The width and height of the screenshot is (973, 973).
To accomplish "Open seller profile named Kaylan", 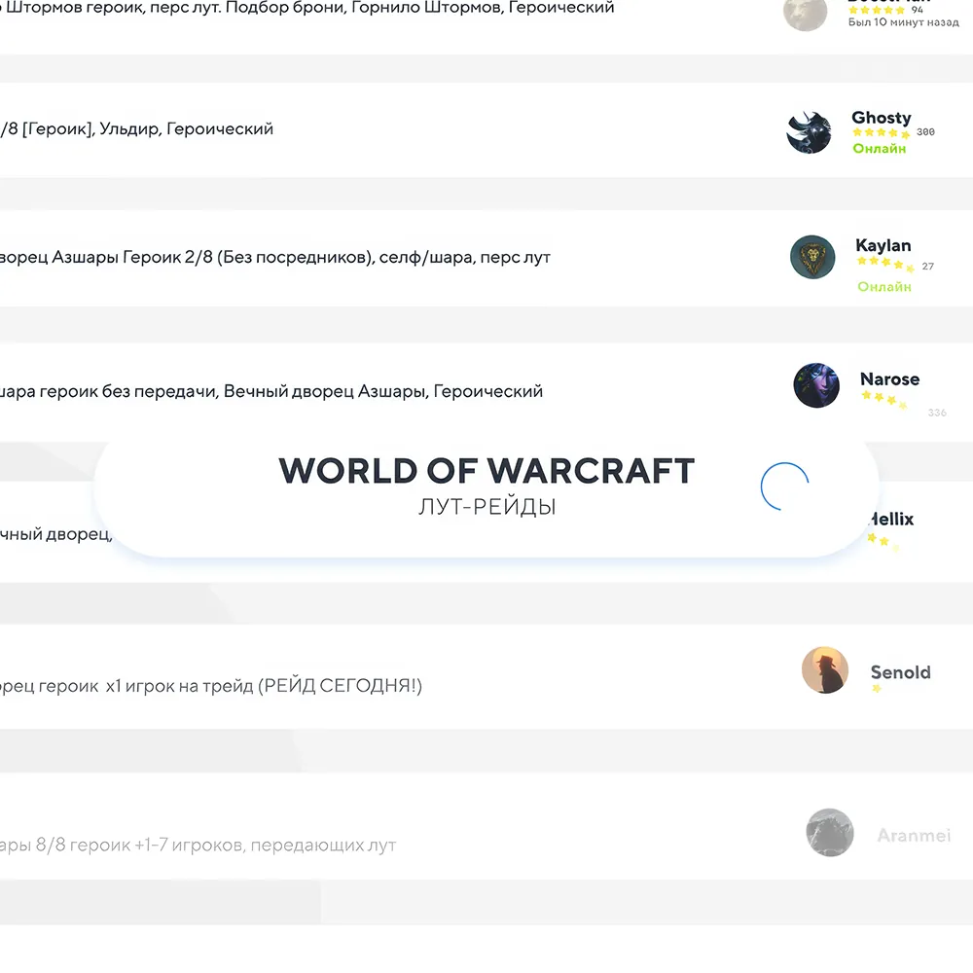I will coord(883,245).
